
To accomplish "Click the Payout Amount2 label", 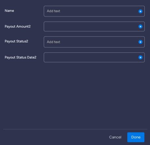I will click(18, 27).
